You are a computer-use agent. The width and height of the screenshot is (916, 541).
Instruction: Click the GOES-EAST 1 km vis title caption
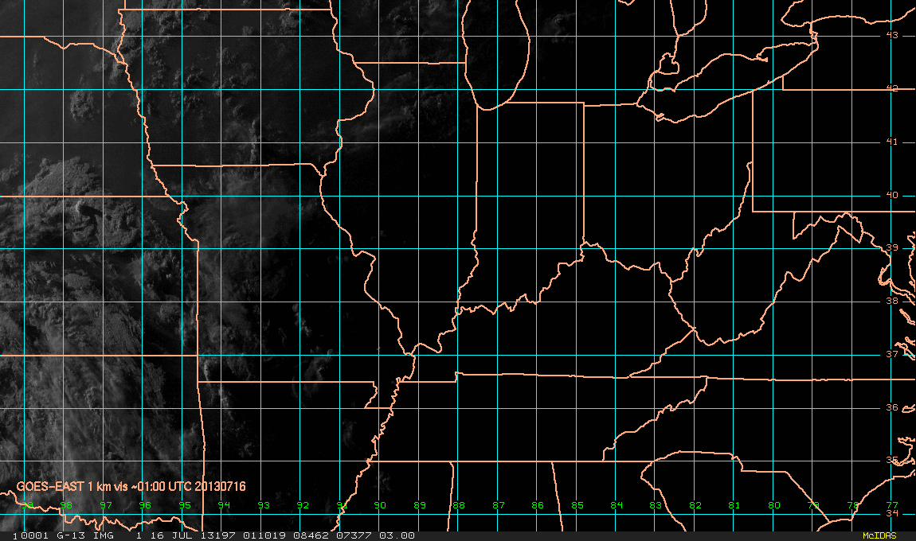point(131,486)
